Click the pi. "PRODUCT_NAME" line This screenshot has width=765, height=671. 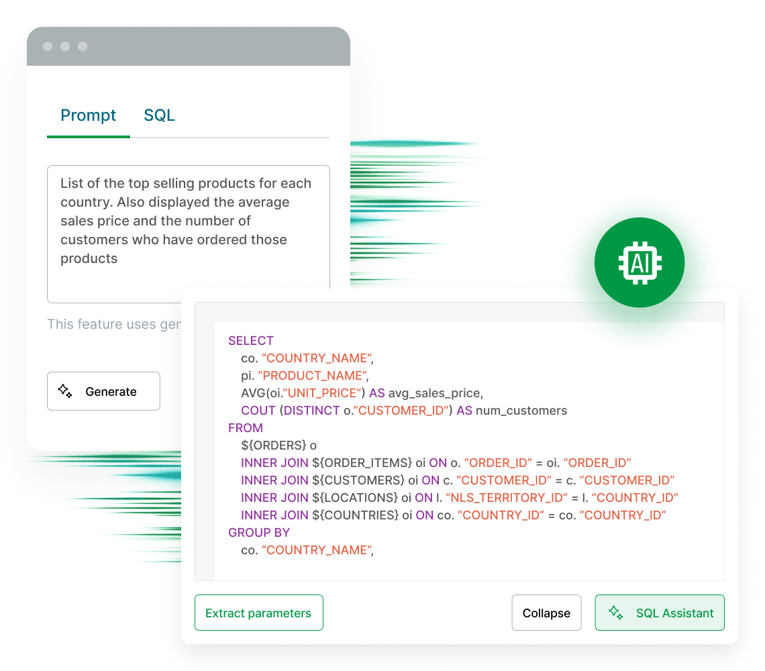305,376
